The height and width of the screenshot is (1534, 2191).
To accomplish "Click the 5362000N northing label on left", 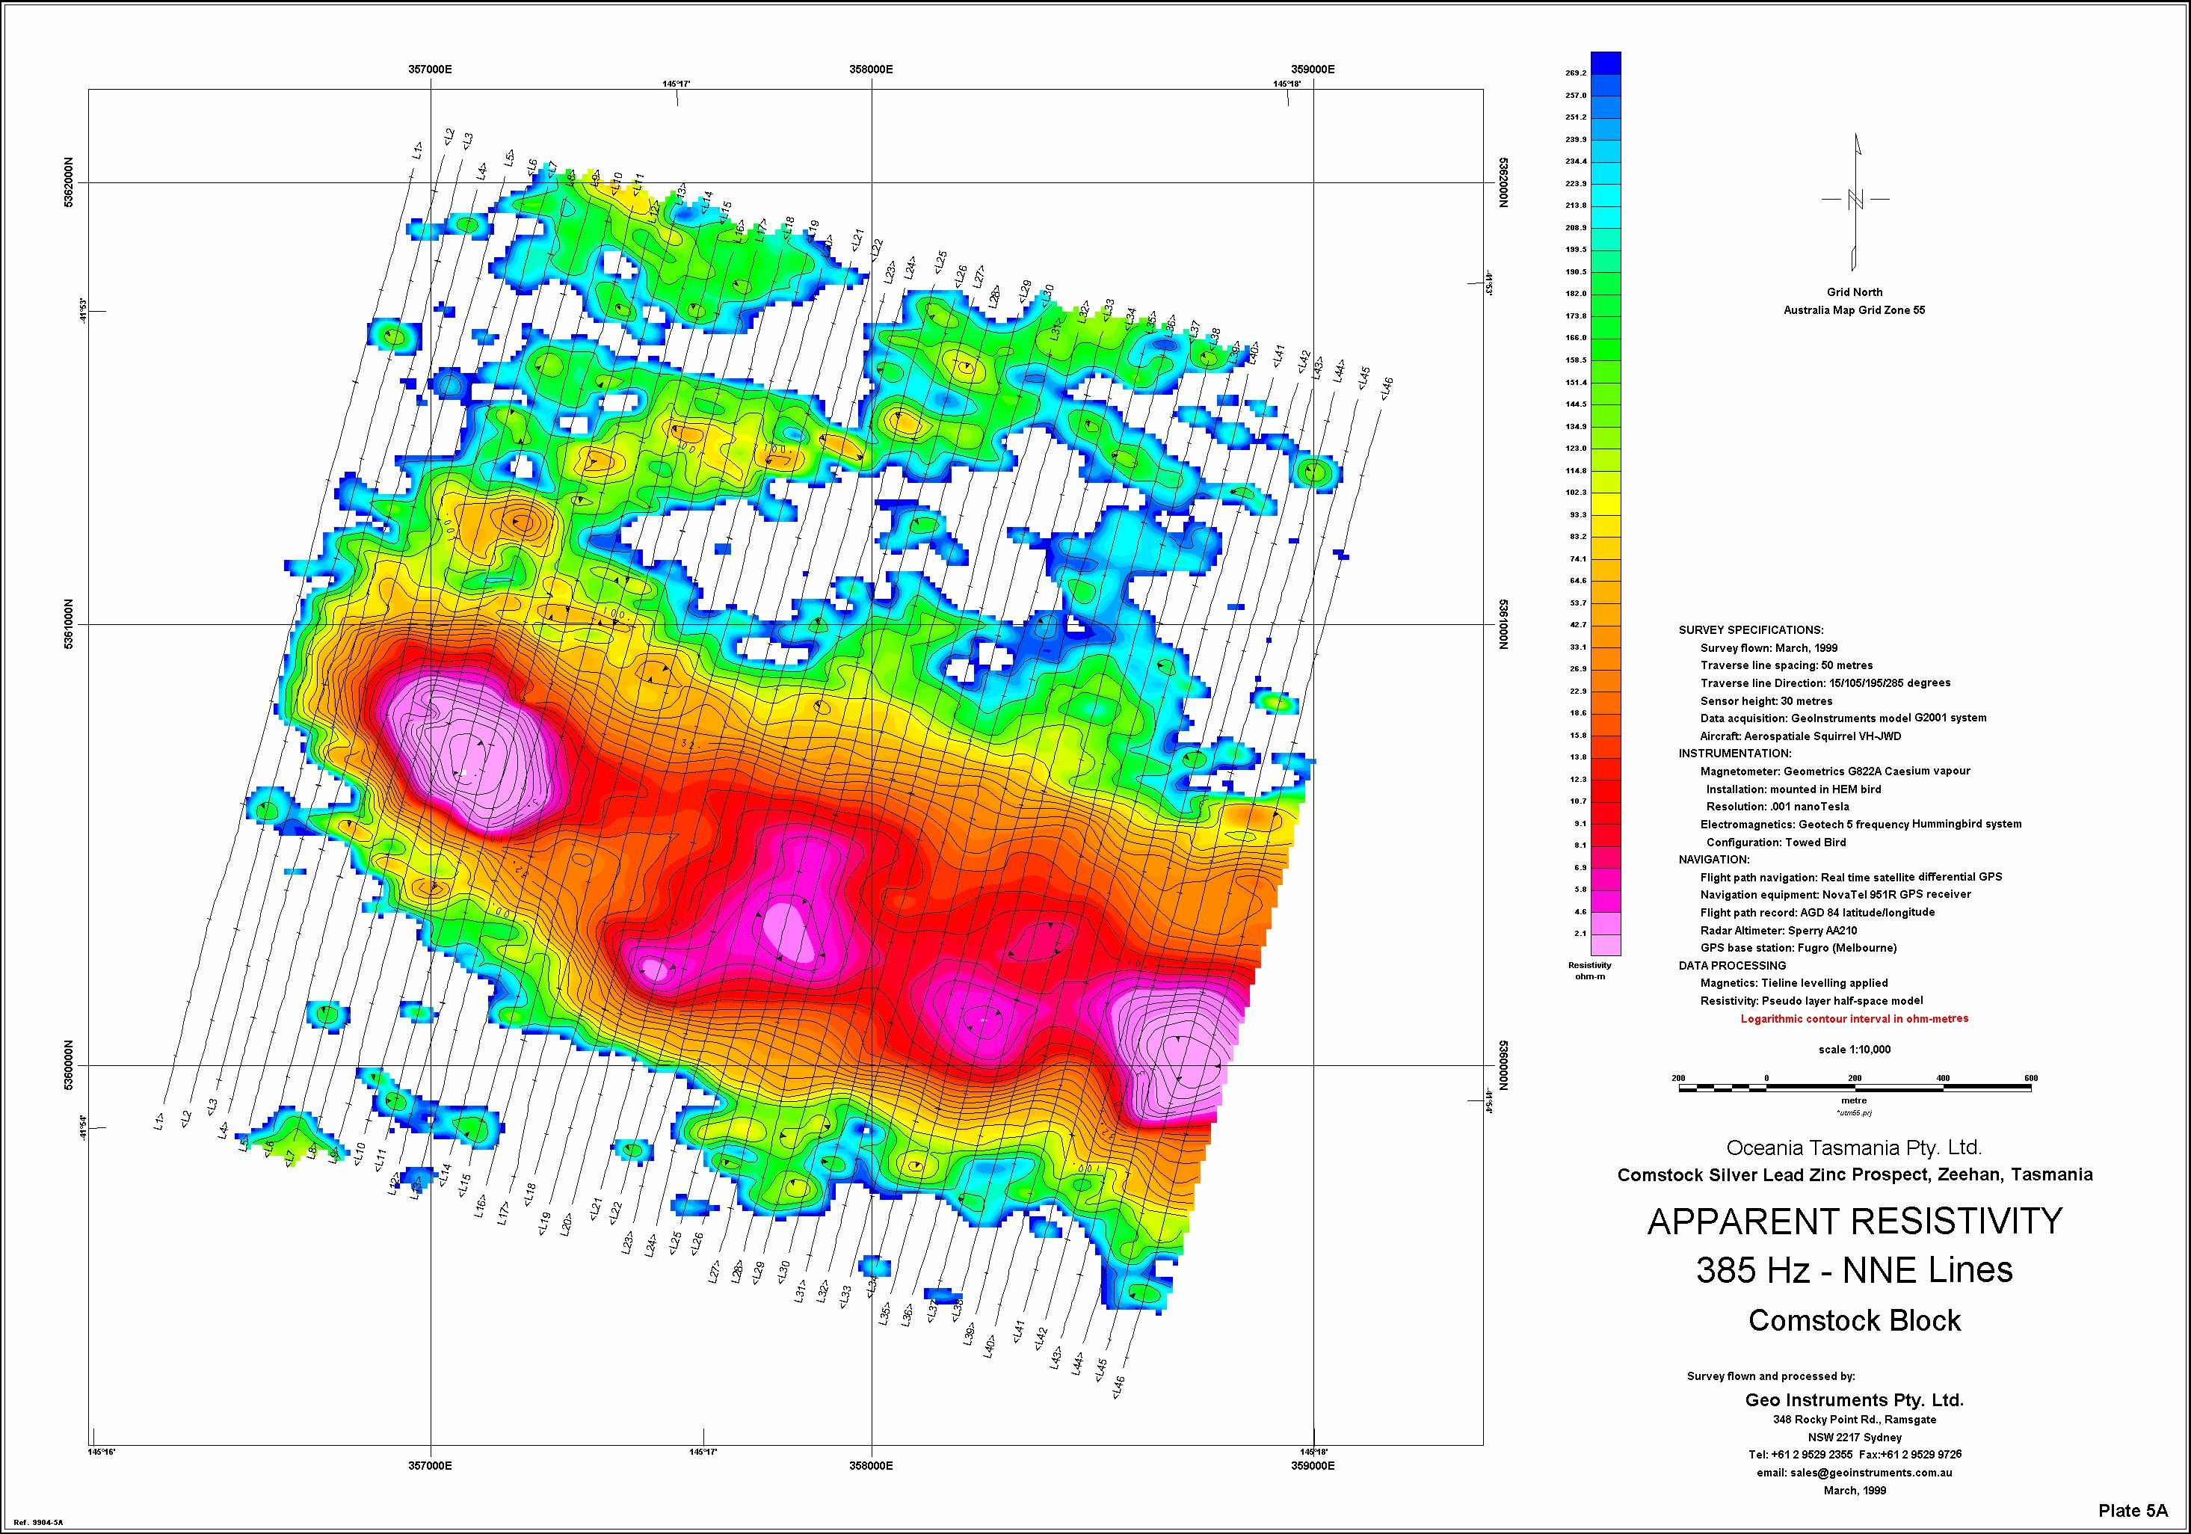I will (68, 182).
